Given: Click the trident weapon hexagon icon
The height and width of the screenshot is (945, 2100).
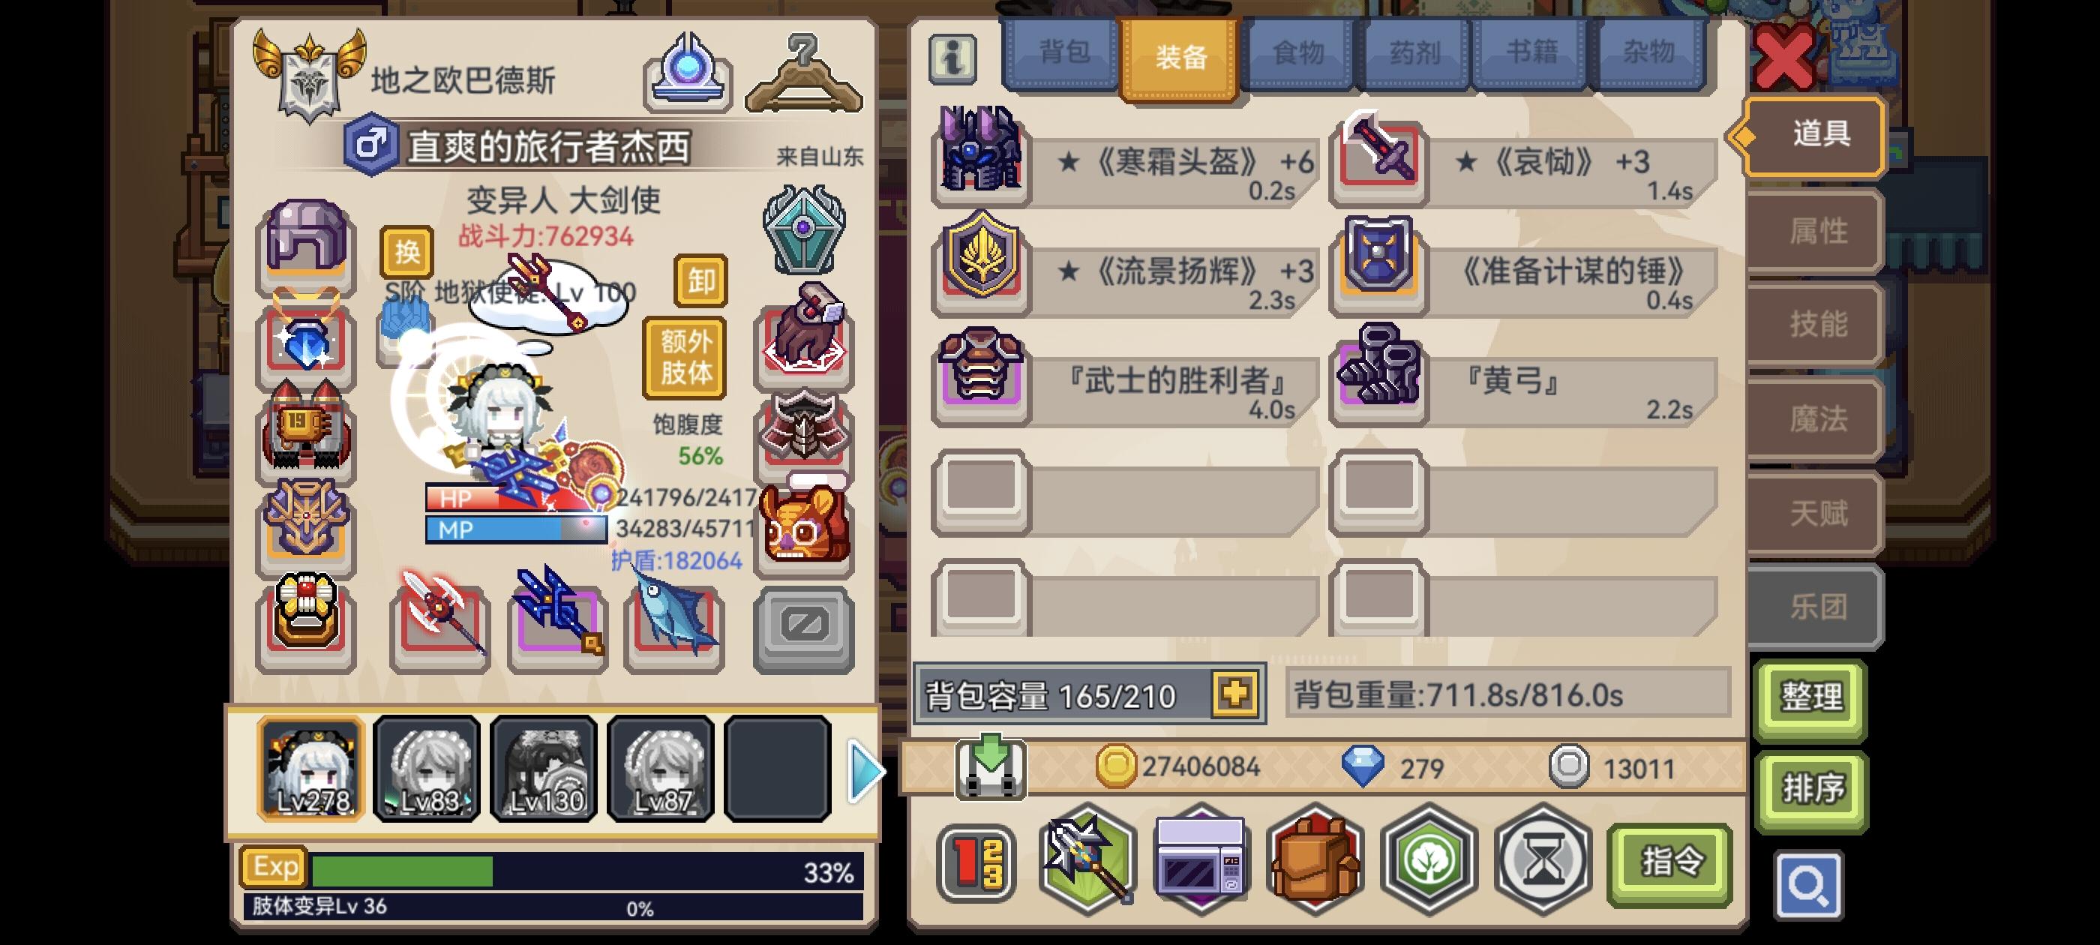Looking at the screenshot, I should coord(1087,858).
